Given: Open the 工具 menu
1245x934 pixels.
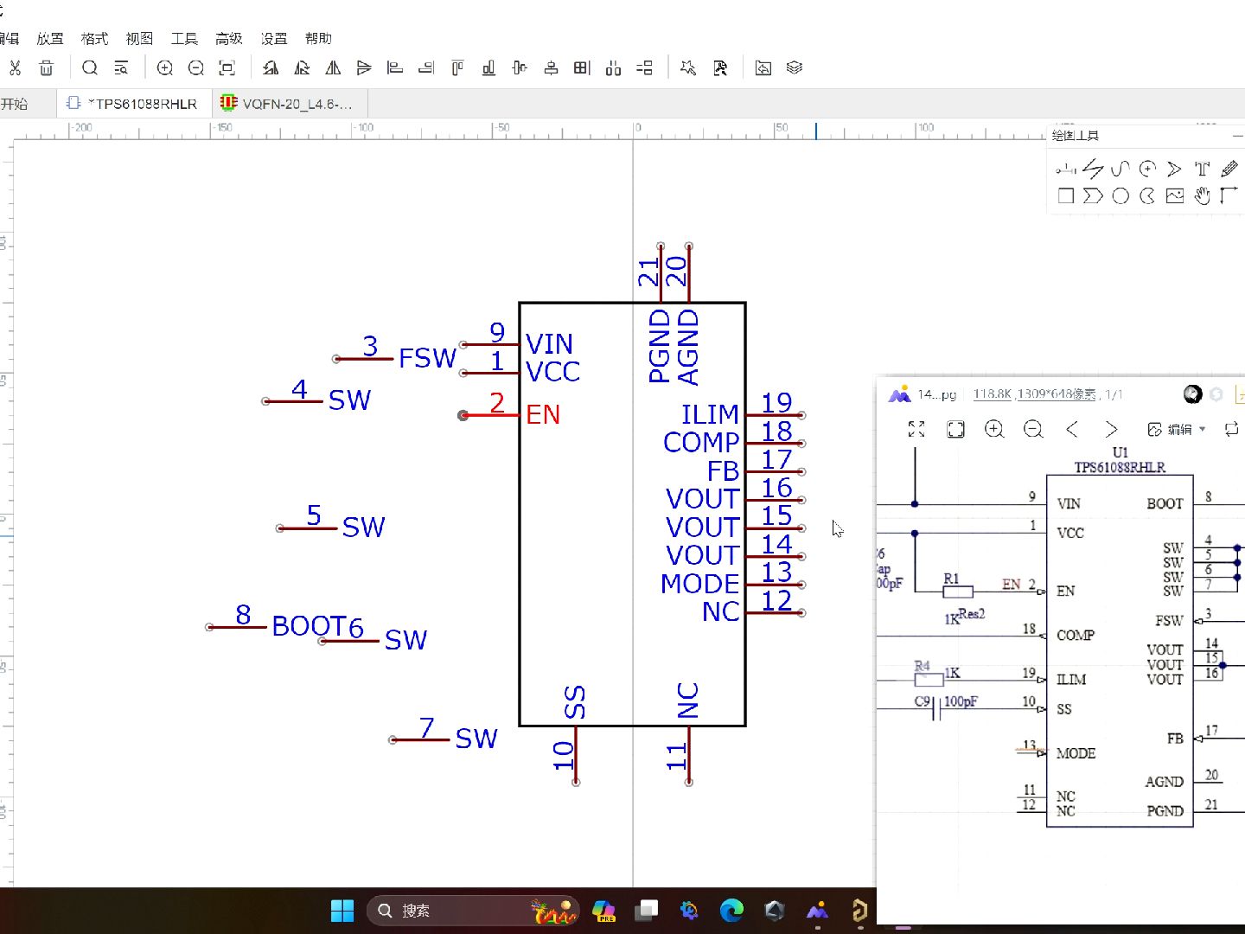Looking at the screenshot, I should (x=184, y=38).
